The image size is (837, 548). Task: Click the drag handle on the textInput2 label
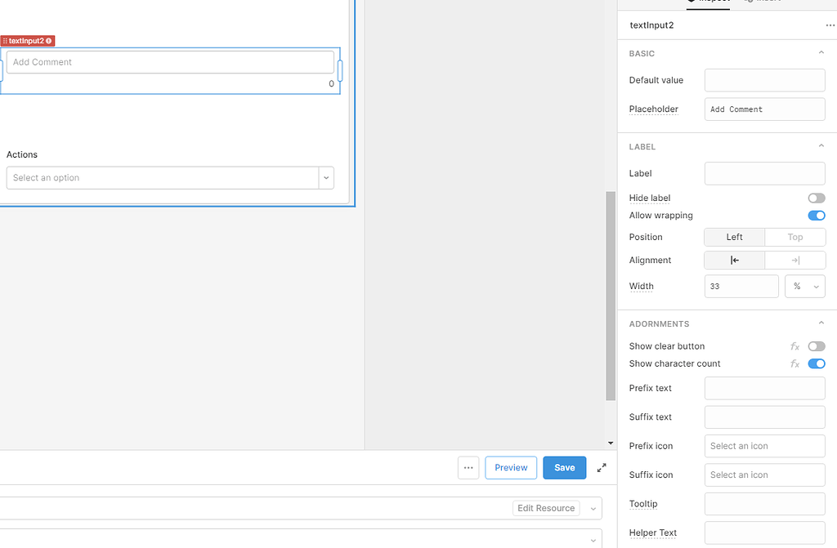pyautogui.click(x=6, y=40)
